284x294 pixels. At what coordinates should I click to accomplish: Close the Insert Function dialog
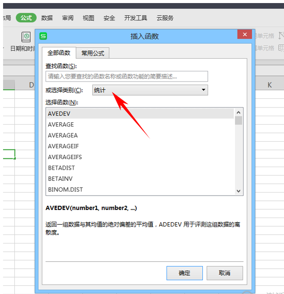pyautogui.click(x=245, y=34)
